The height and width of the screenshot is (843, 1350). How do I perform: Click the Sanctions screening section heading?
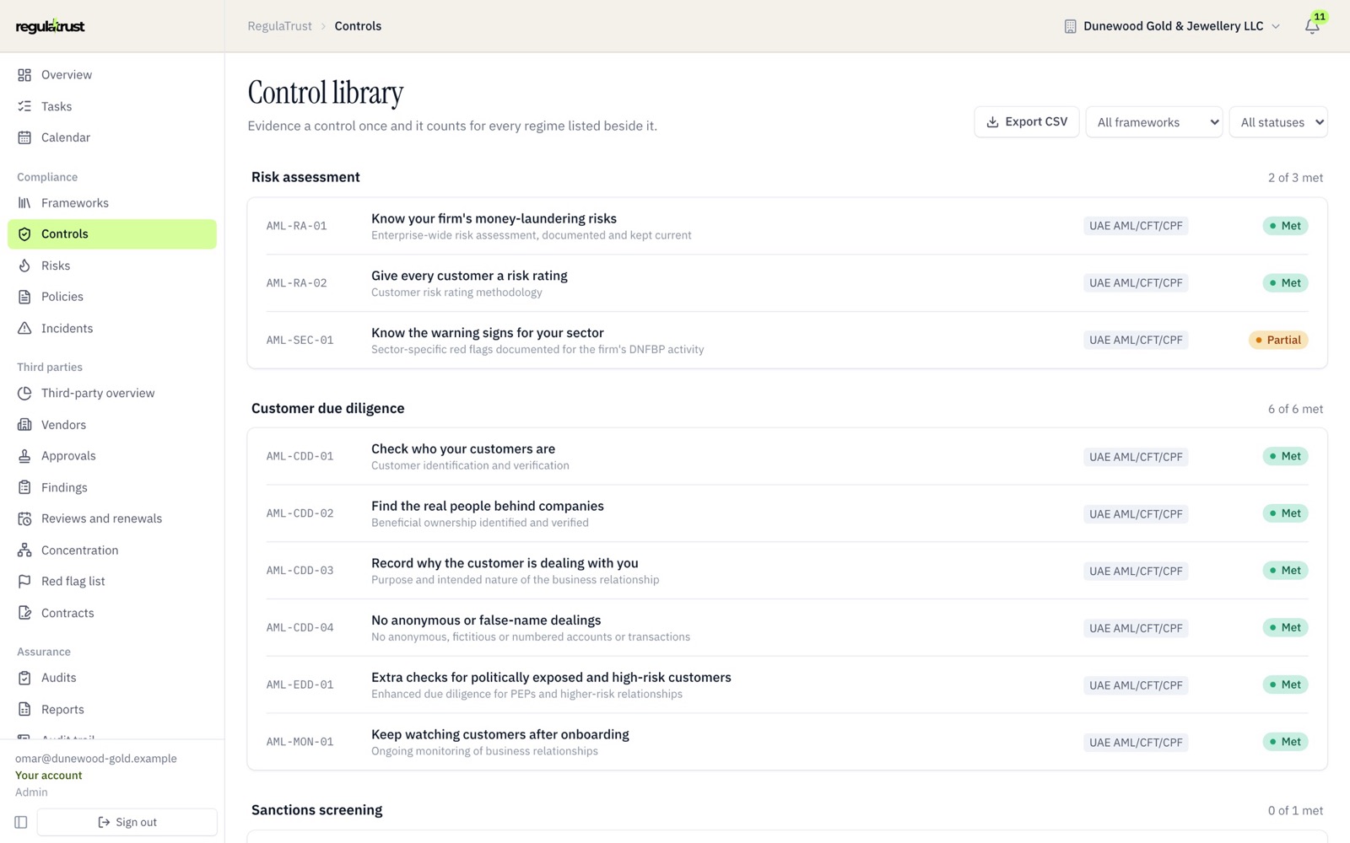coord(316,810)
